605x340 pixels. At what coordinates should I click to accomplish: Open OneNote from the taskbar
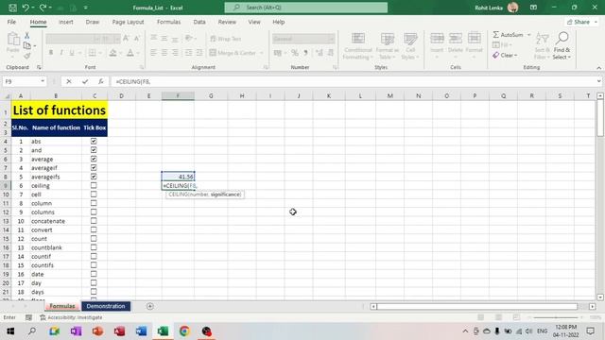point(76,331)
